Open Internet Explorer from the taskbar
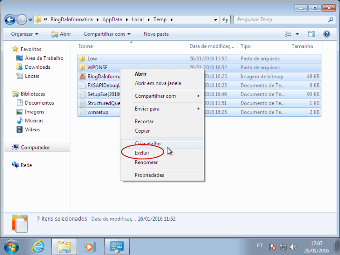Viewport: 340px width, 255px height. point(38,246)
